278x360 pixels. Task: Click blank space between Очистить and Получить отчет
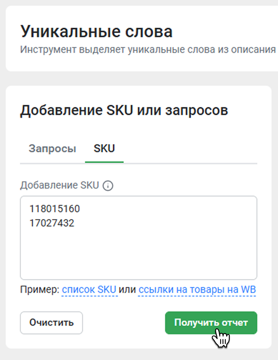click(x=124, y=323)
